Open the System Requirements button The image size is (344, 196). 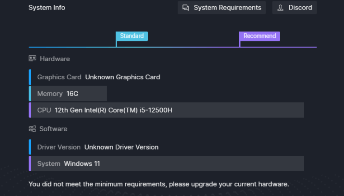pos(221,8)
